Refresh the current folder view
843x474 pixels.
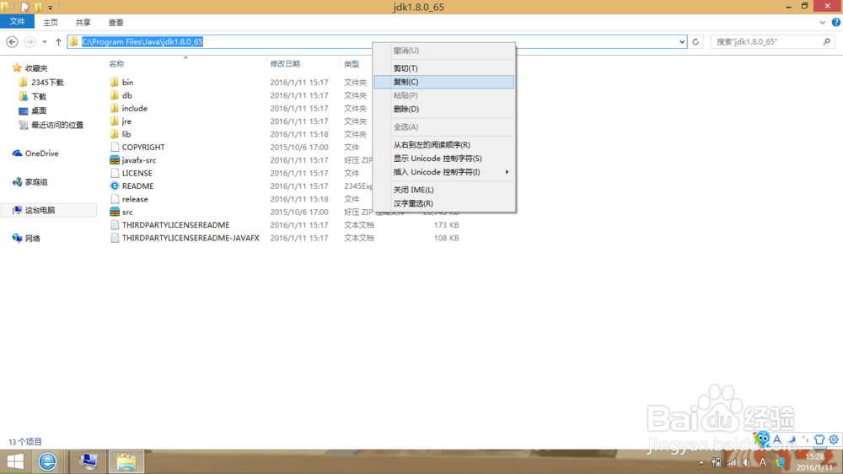[695, 41]
